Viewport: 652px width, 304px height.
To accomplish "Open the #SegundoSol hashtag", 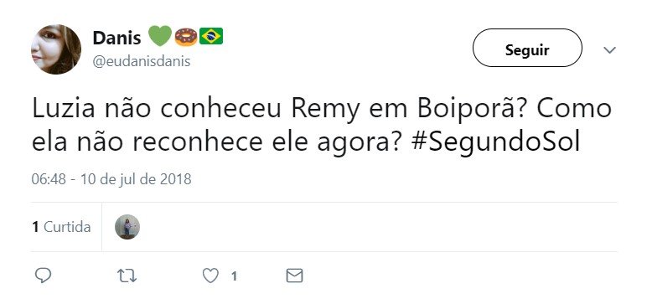I will (x=495, y=142).
